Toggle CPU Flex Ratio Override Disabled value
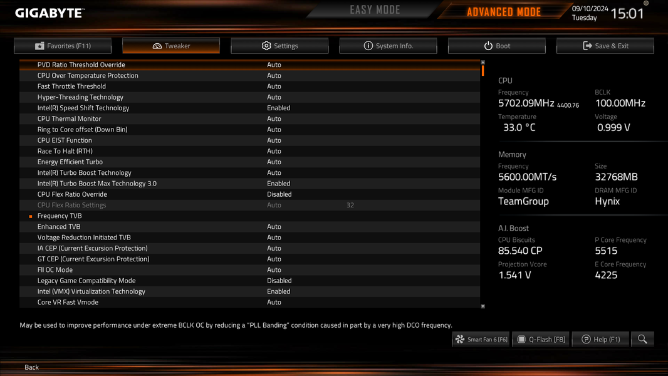668x376 pixels. [x=279, y=194]
